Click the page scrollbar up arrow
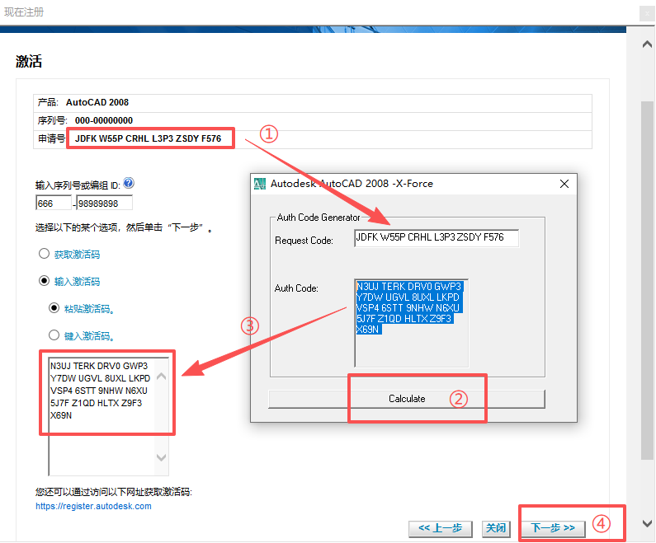 647,44
